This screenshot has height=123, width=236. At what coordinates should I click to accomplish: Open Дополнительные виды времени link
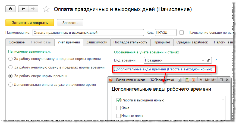[x=163, y=69]
